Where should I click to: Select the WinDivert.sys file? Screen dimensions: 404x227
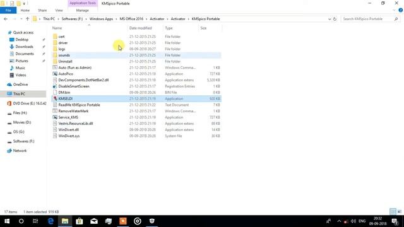[69, 136]
